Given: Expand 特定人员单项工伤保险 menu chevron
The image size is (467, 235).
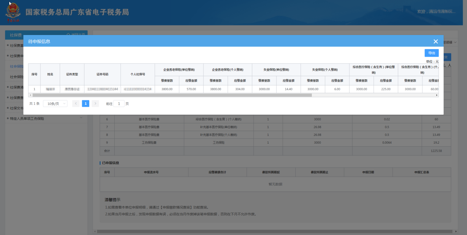Looking at the screenshot, I should (x=81, y=118).
